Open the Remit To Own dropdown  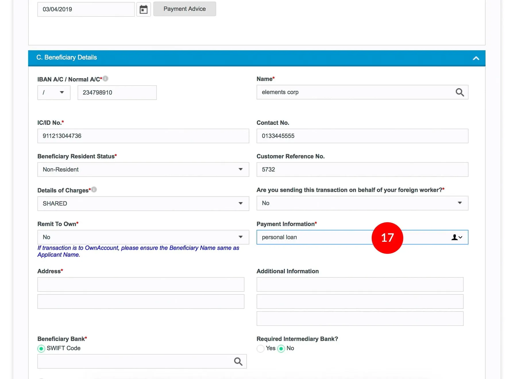pos(143,237)
